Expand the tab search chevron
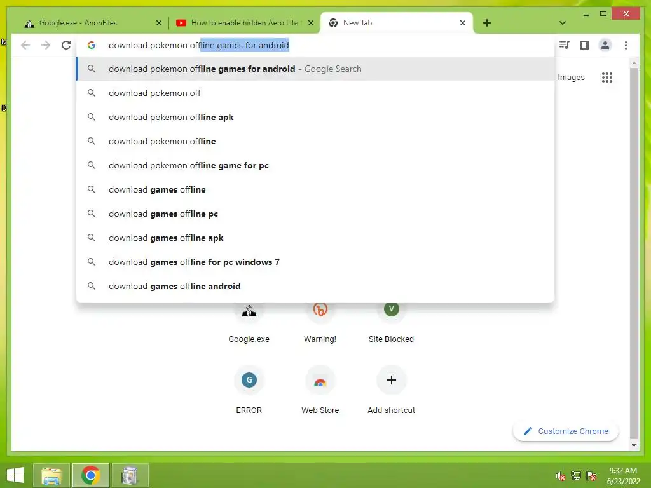Viewport: 651px width, 488px height. coord(563,23)
